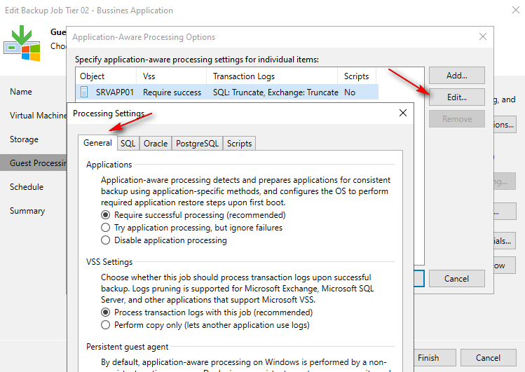Close the Application-Aware Processing Options window

coord(482,36)
